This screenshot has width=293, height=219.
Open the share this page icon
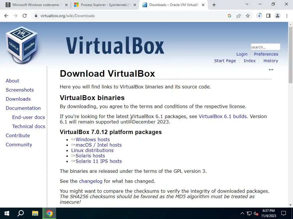click(x=239, y=16)
